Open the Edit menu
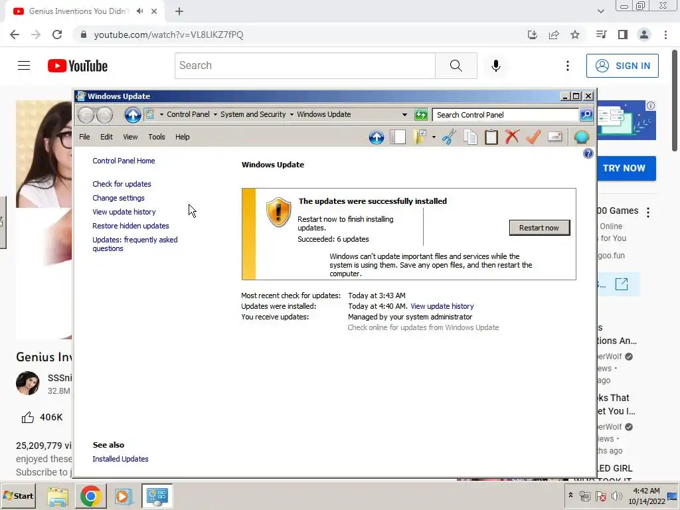 (x=106, y=137)
